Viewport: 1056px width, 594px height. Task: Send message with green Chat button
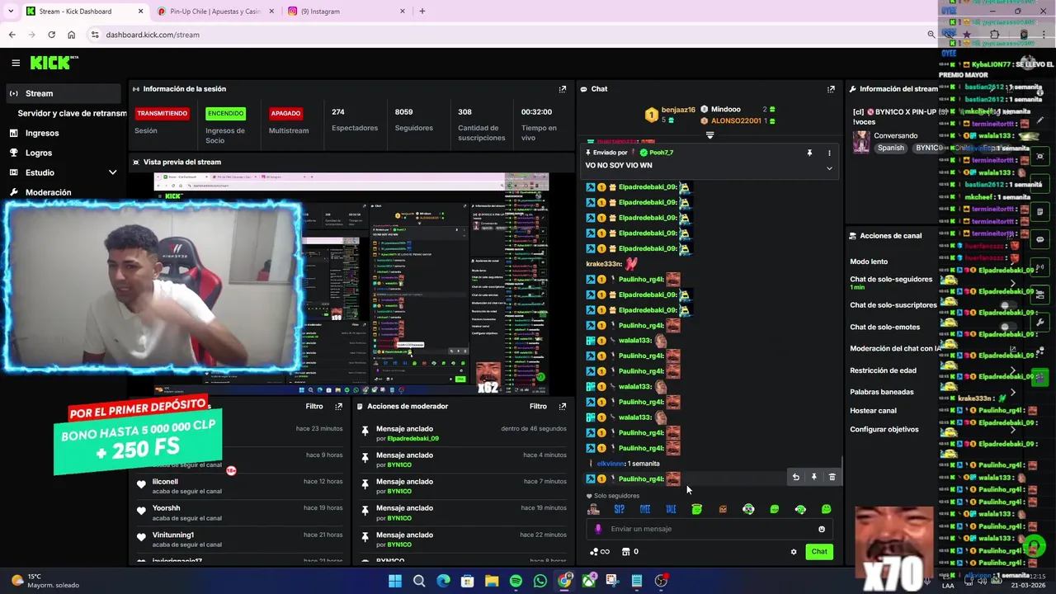(819, 552)
